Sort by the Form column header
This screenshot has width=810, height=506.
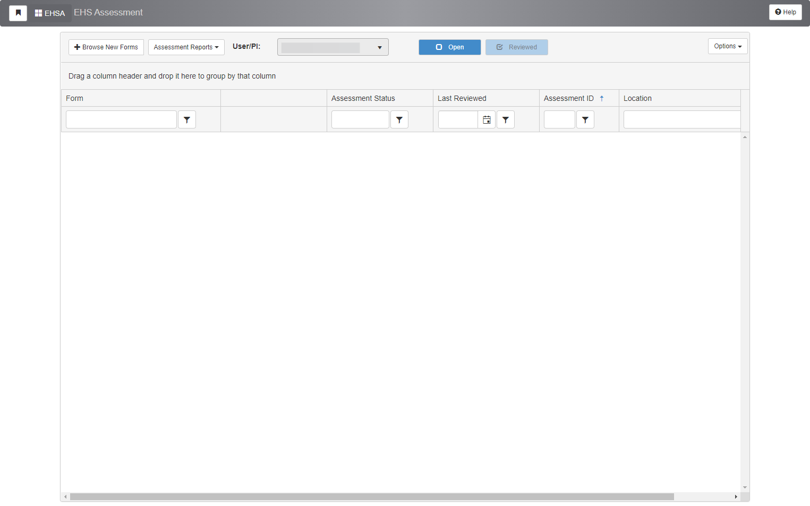point(74,98)
